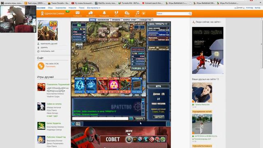Open Повелитель Подземелий friend game

pyautogui.click(x=58, y=85)
